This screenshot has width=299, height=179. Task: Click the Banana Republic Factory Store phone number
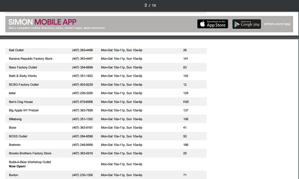tap(82, 59)
